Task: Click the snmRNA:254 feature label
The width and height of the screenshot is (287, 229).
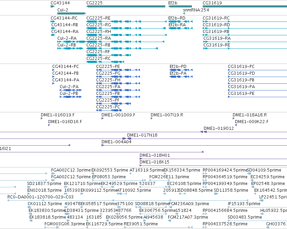Action: pyautogui.click(x=196, y=10)
